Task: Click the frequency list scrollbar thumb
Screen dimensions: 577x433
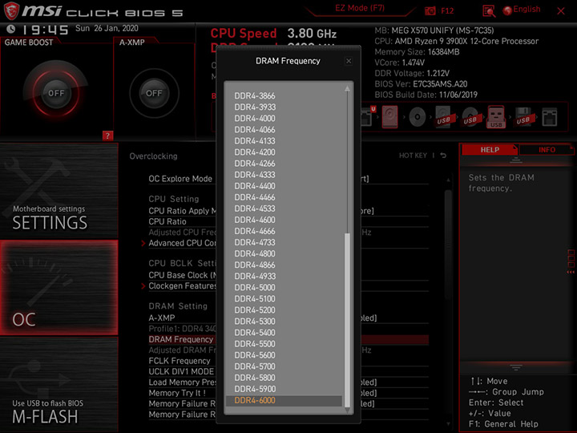Action: [347, 320]
